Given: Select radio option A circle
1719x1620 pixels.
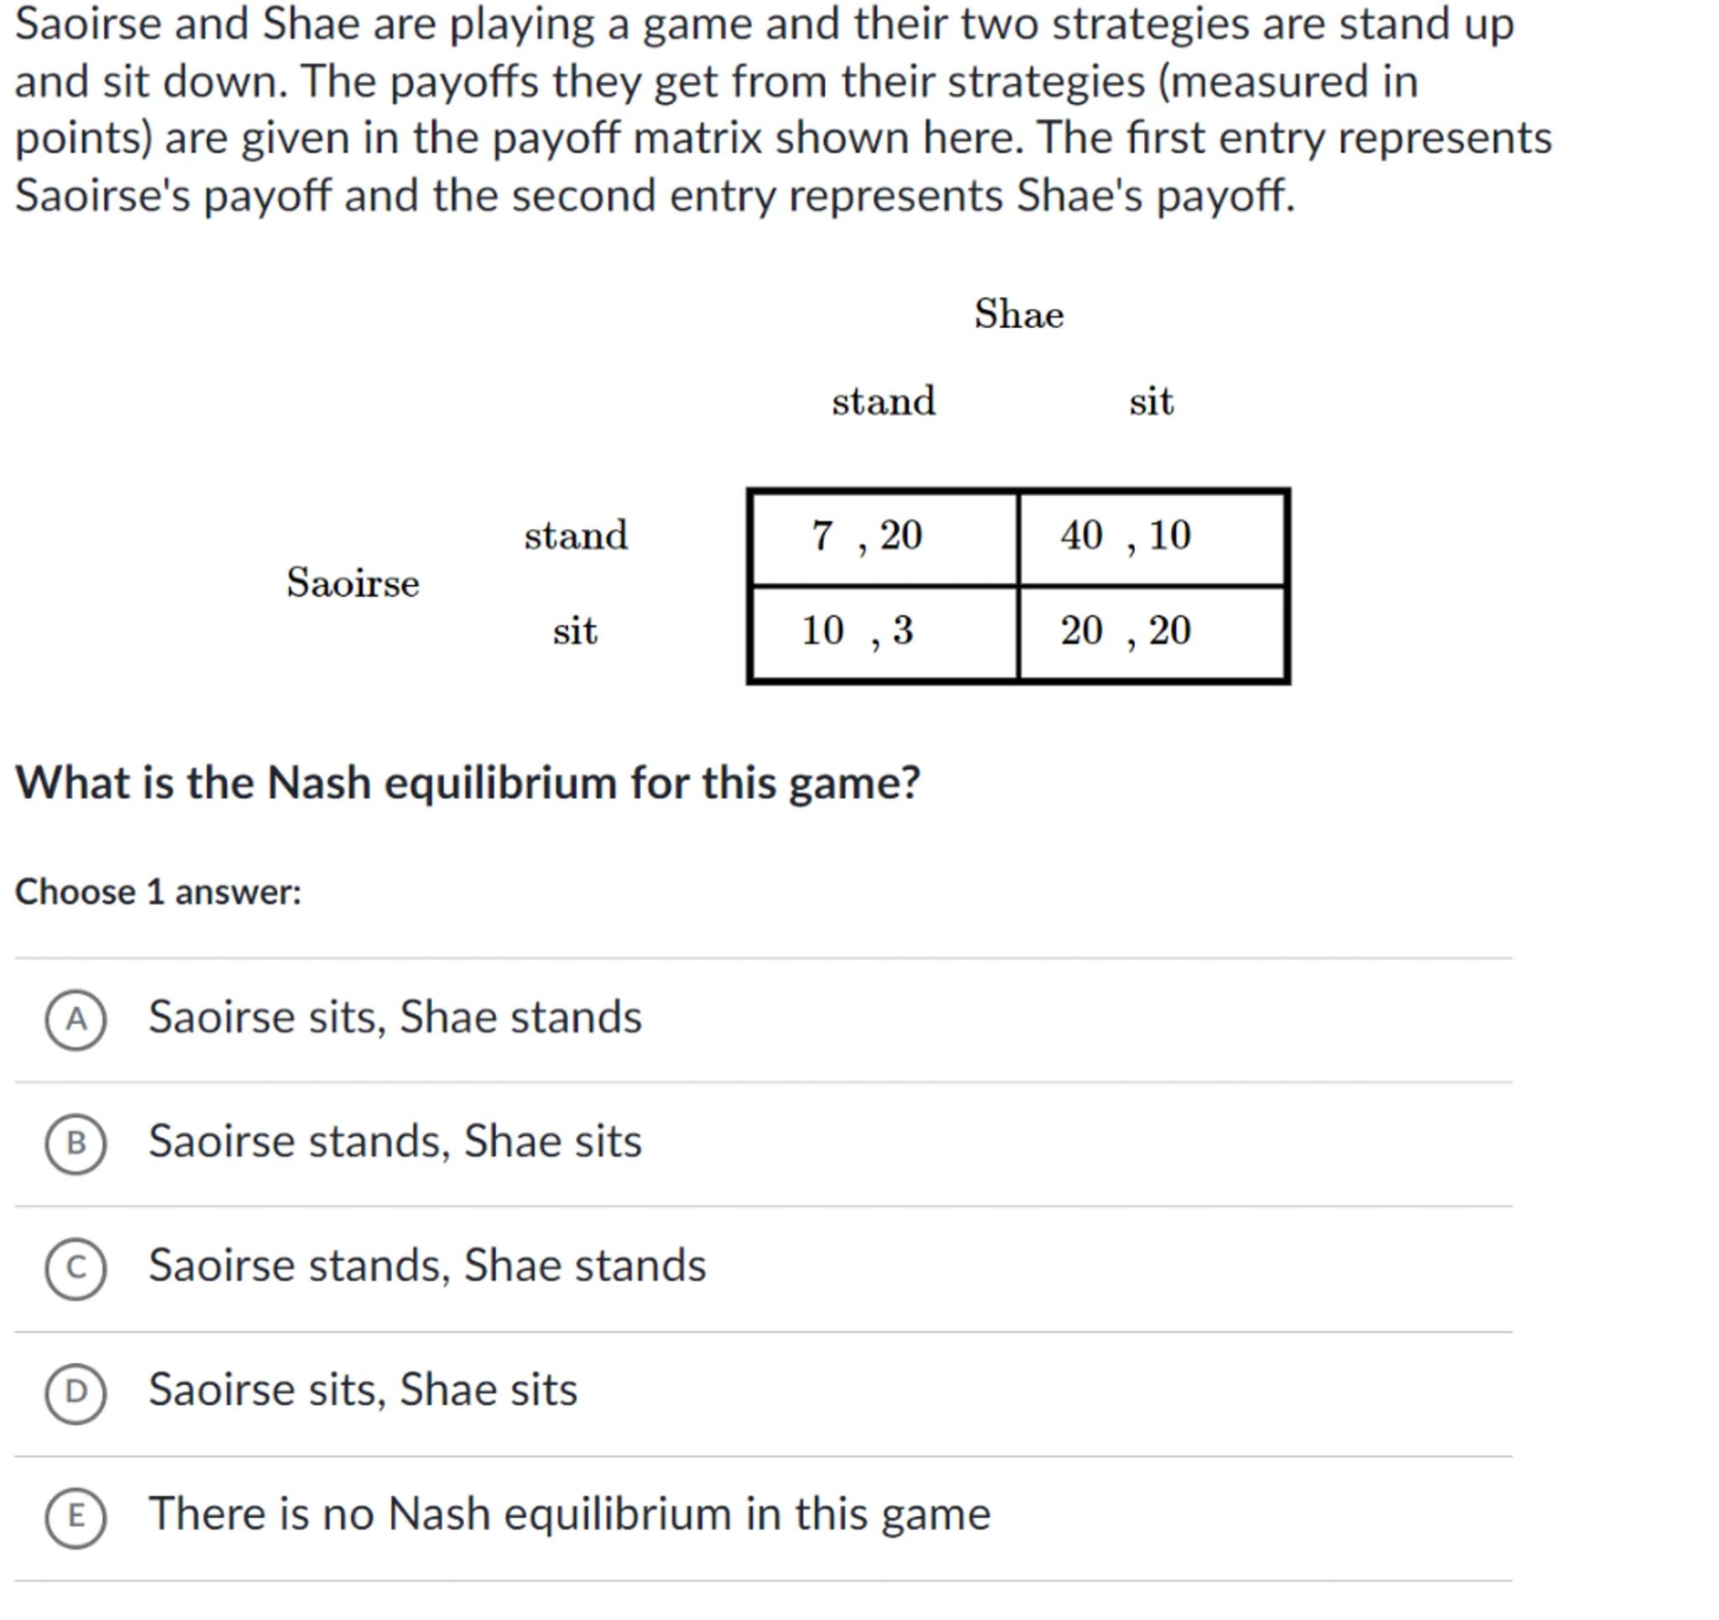Looking at the screenshot, I should pos(76,1020).
